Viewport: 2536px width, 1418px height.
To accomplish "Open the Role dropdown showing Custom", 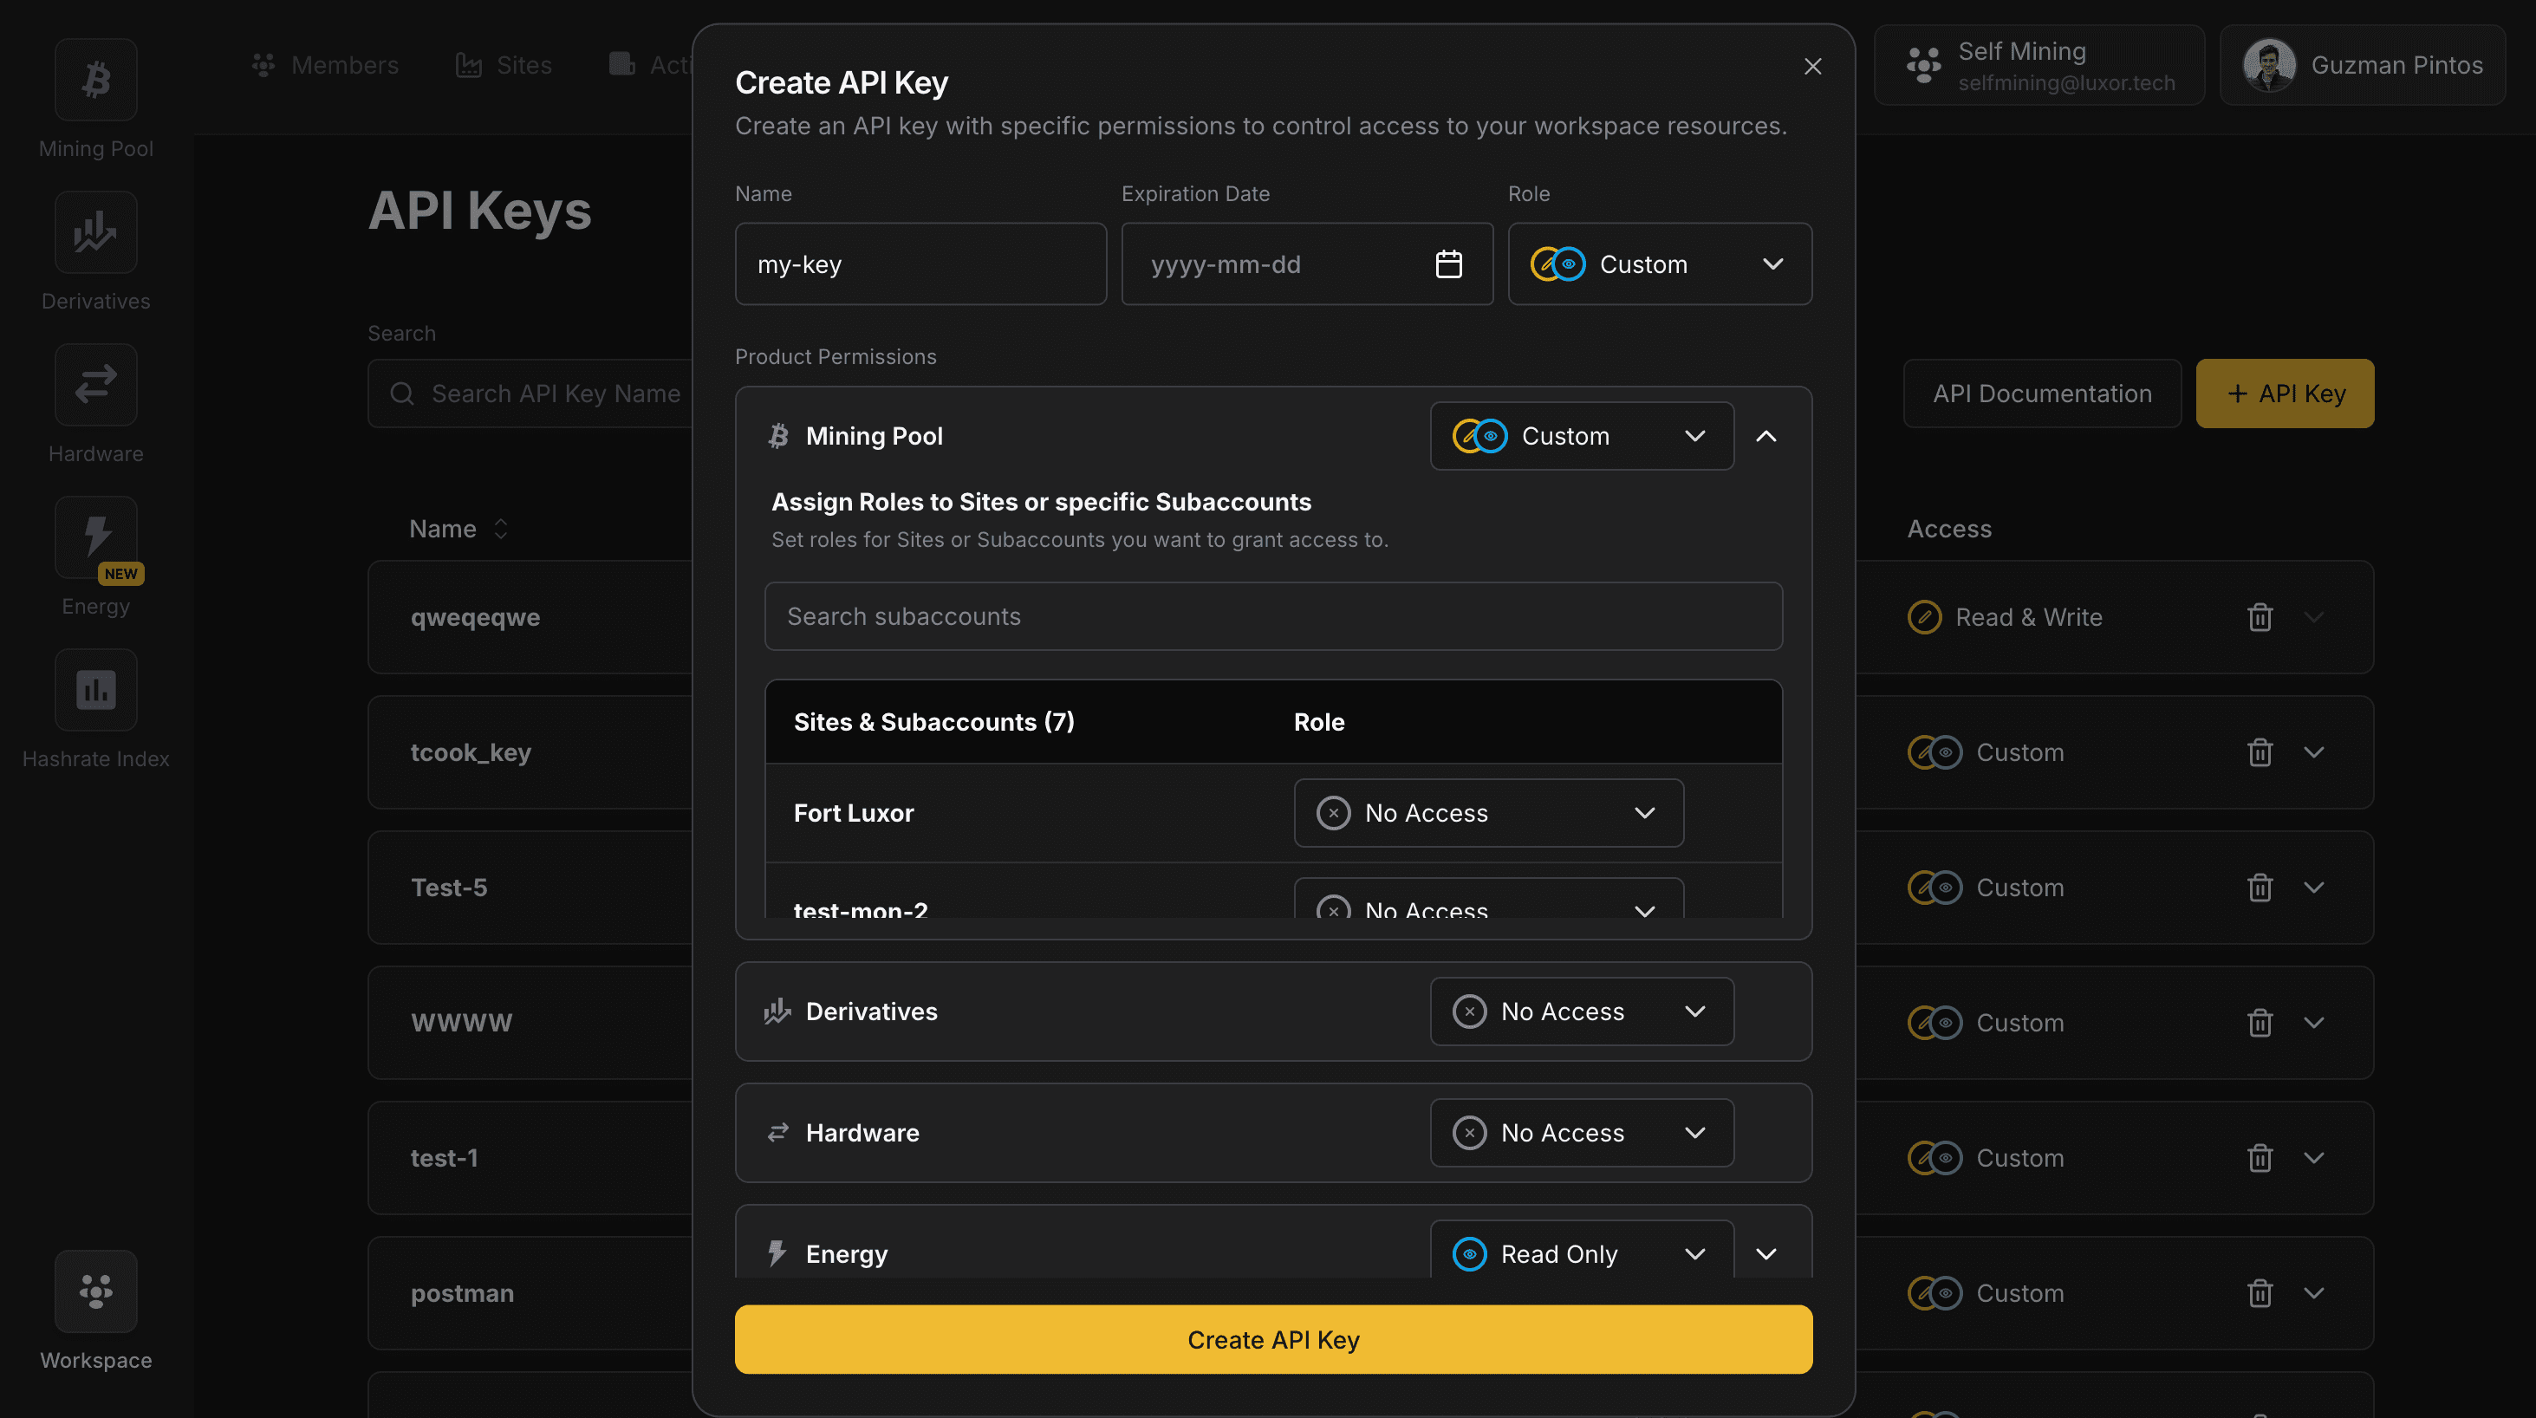I will tap(1660, 263).
